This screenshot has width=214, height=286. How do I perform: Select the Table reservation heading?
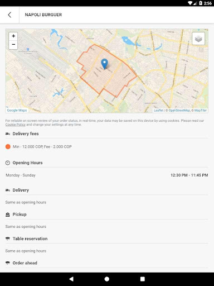pos(30,239)
